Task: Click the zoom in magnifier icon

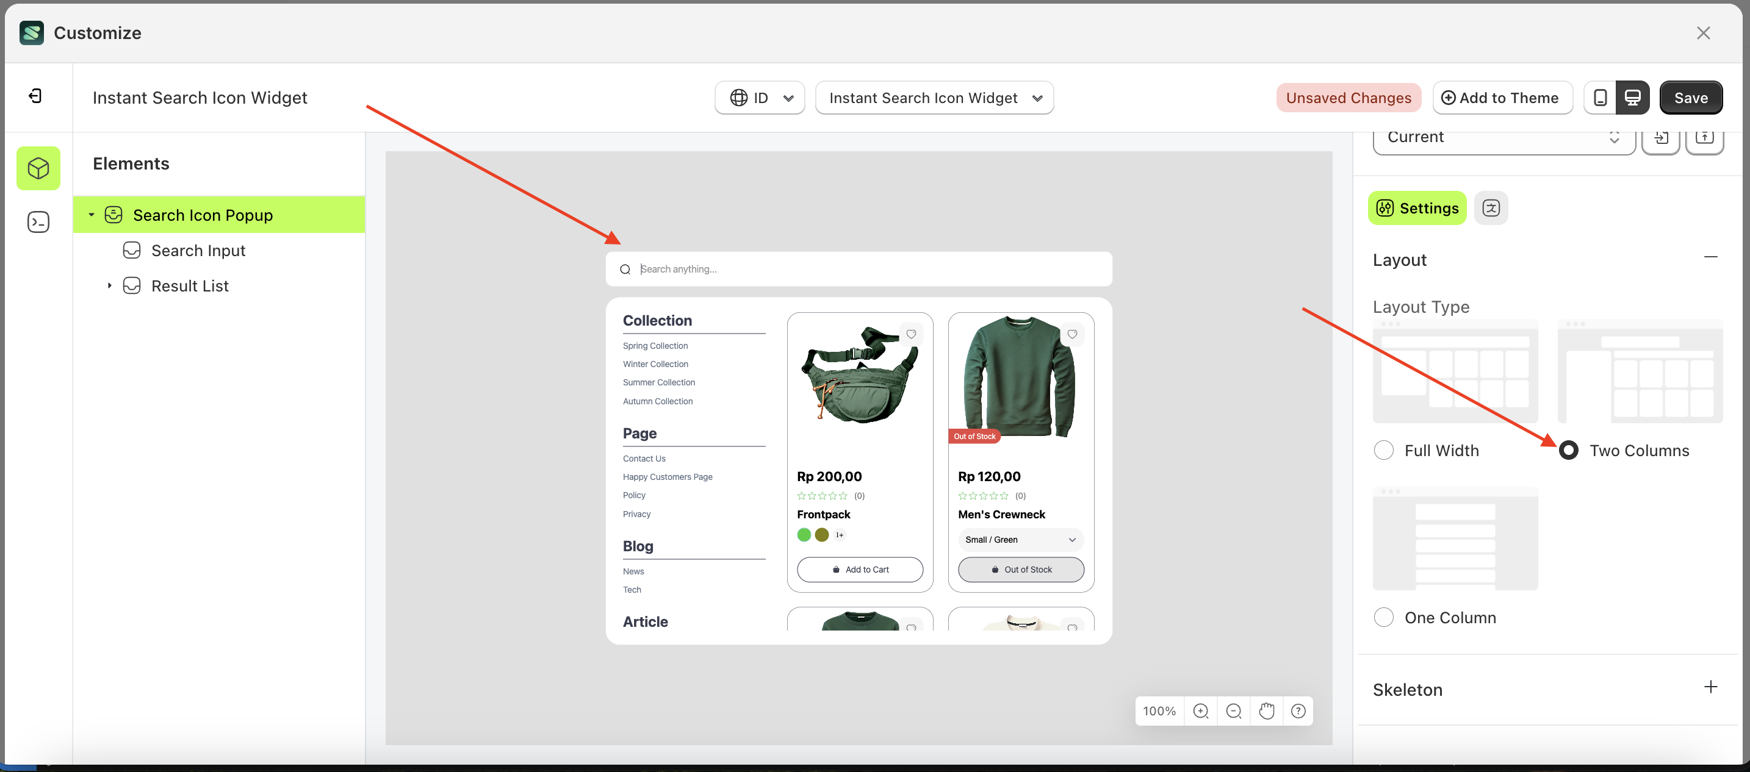Action: point(1200,711)
